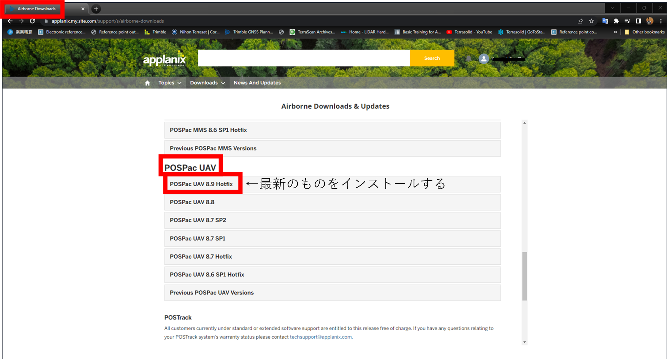Expand POSPac MMS 8.6 SP1 Hotfix row
The image size is (667, 359).
(332, 130)
